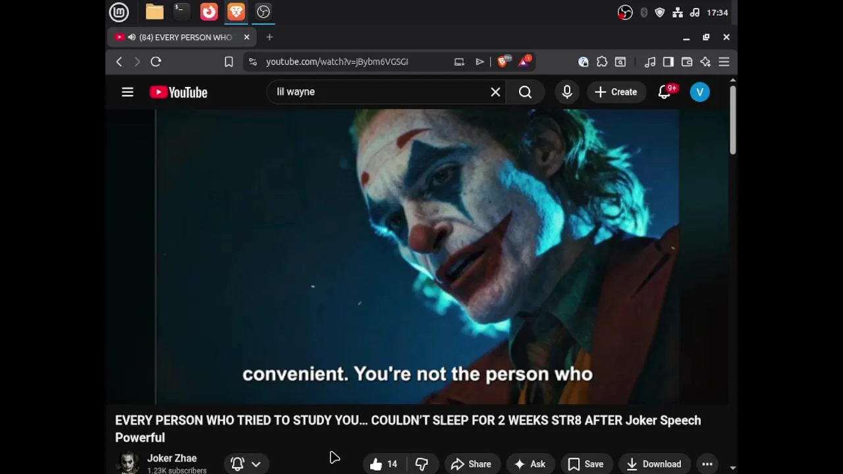Toggle channel notification bell
843x474 pixels.
pos(238,464)
